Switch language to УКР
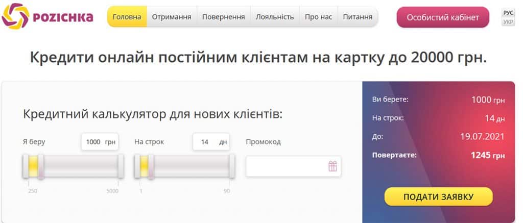523x223 pixels. coord(508,22)
